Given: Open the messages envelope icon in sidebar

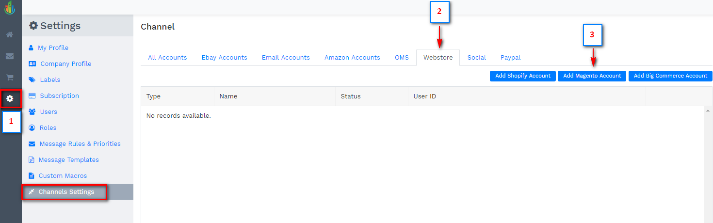Looking at the screenshot, I should click(10, 56).
